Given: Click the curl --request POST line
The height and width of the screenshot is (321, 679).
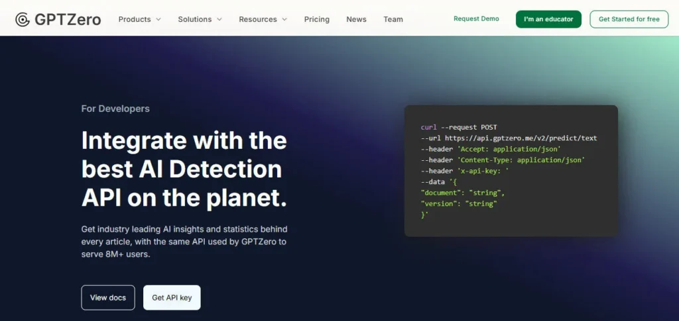Looking at the screenshot, I should (459, 128).
